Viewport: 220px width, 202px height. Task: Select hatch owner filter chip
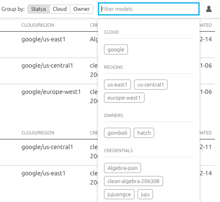[x=144, y=133]
